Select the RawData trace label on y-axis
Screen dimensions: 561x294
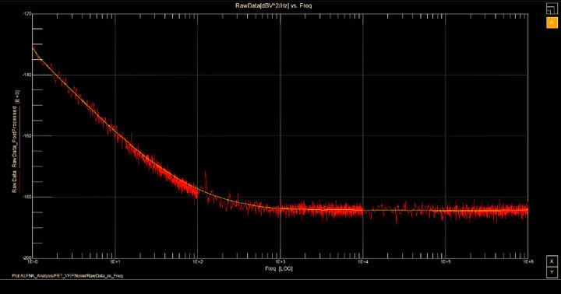15,181
